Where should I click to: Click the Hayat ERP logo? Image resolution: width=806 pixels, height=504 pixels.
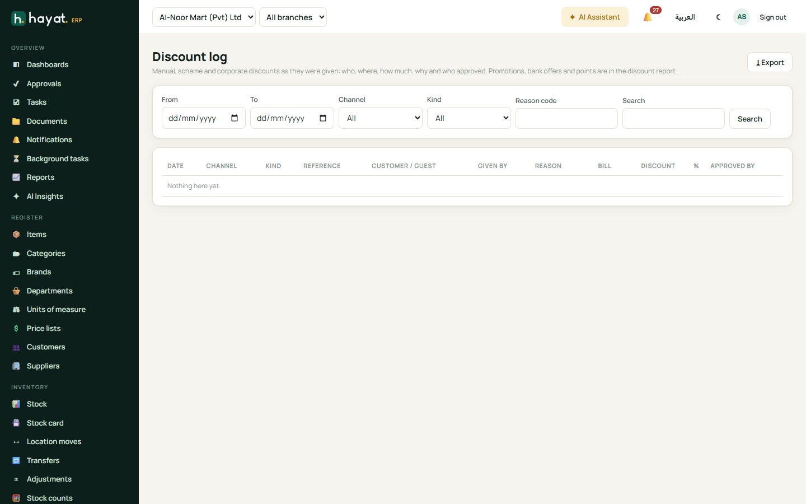(46, 18)
